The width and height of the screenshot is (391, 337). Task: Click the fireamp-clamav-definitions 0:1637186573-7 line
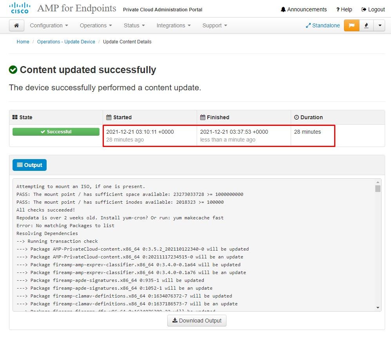127,304
